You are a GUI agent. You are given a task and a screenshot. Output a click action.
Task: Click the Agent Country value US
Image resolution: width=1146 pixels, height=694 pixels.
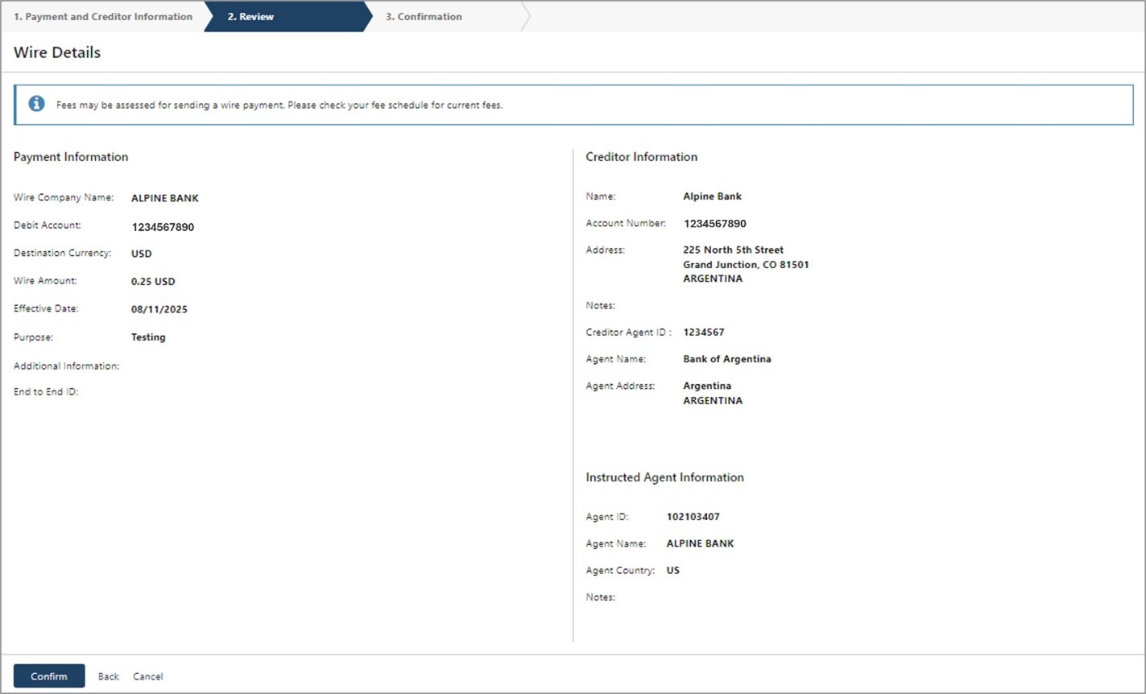click(x=672, y=570)
